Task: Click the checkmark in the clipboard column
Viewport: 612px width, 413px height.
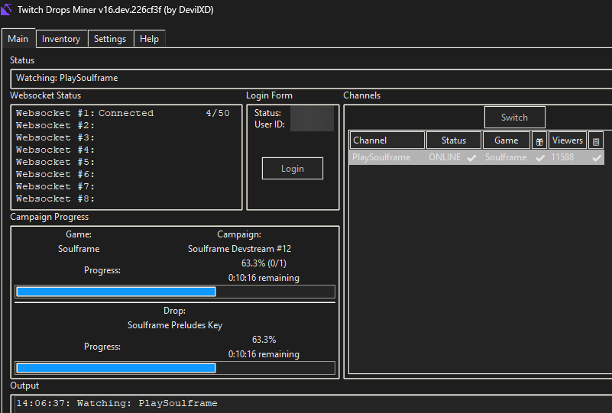Action: [x=597, y=158]
